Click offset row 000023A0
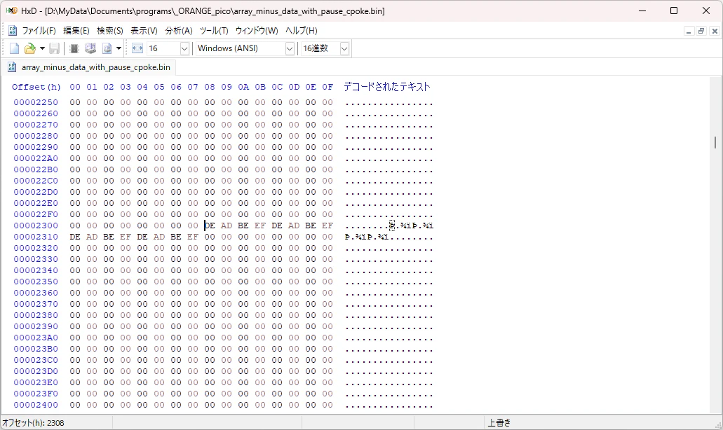The image size is (723, 430). 36,338
